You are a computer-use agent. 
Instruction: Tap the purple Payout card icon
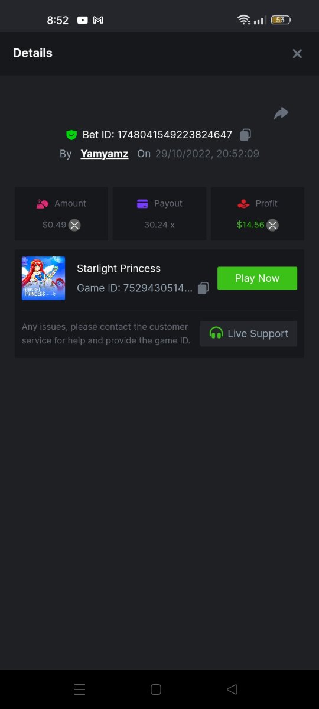click(x=142, y=203)
